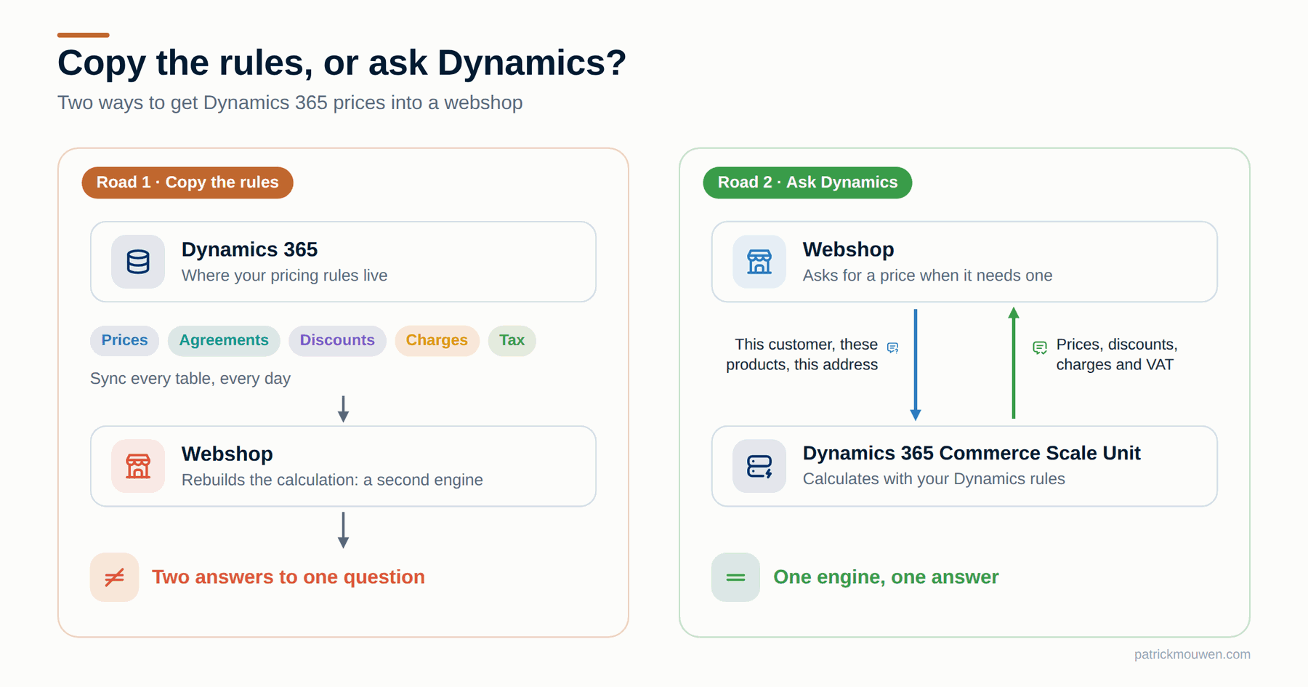Click 'Where your pricing rules live'
The image size is (1308, 687).
click(x=284, y=276)
